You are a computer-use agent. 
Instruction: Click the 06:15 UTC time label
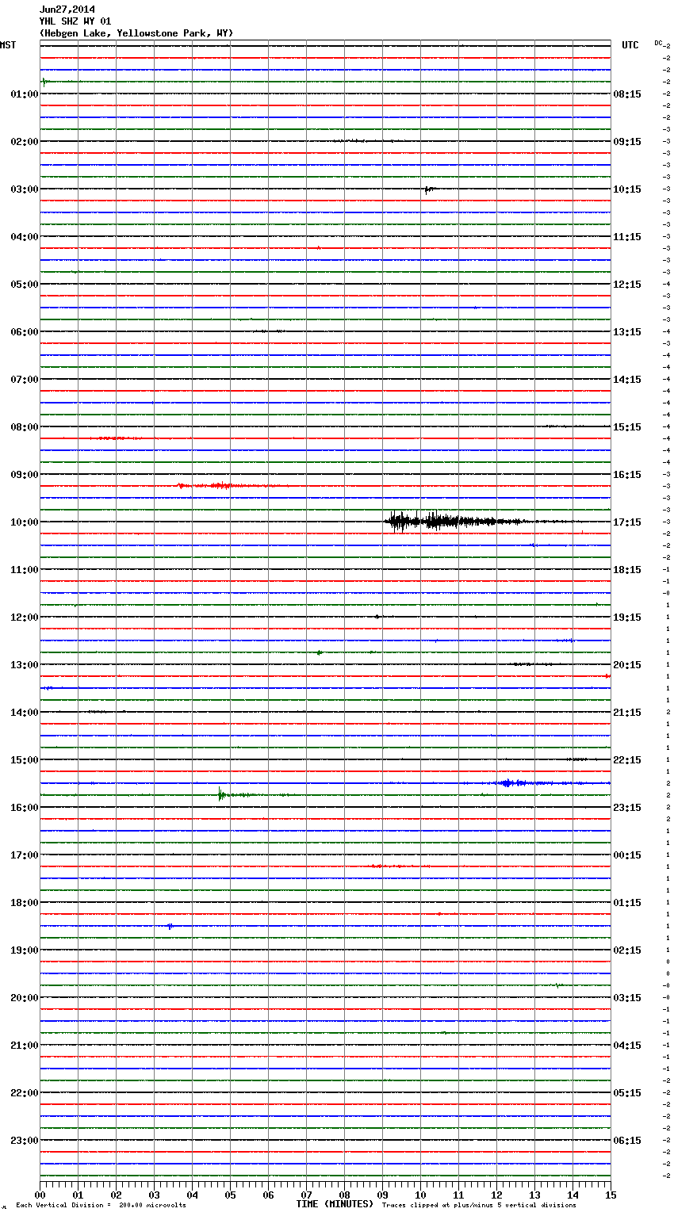pos(627,1141)
